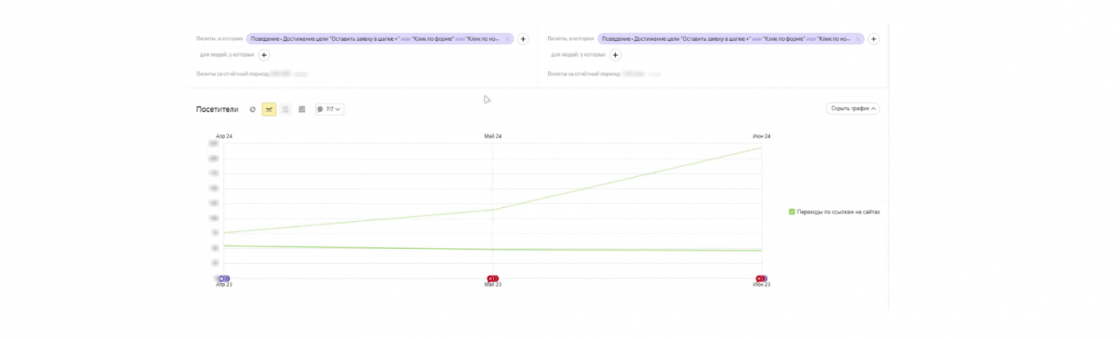Open the 7/7 annotations dropdown
The width and height of the screenshot is (1120, 339).
tap(329, 109)
